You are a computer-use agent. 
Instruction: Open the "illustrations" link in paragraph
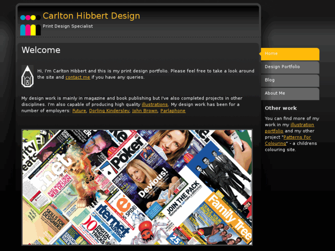155,105
